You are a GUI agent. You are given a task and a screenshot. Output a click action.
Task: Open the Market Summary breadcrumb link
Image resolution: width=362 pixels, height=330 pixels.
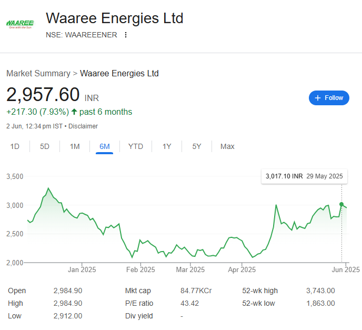point(38,74)
